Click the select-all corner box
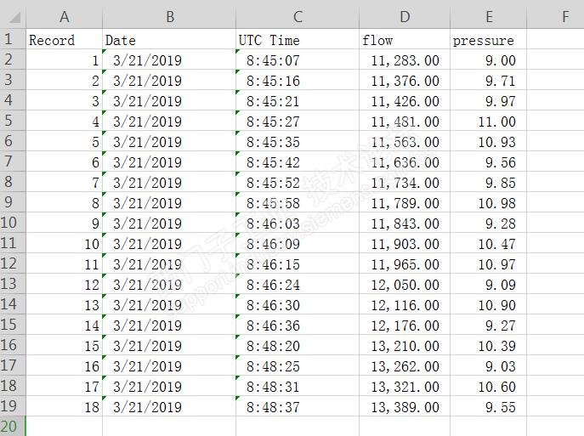Viewport: 584px width, 436px height. point(12,16)
